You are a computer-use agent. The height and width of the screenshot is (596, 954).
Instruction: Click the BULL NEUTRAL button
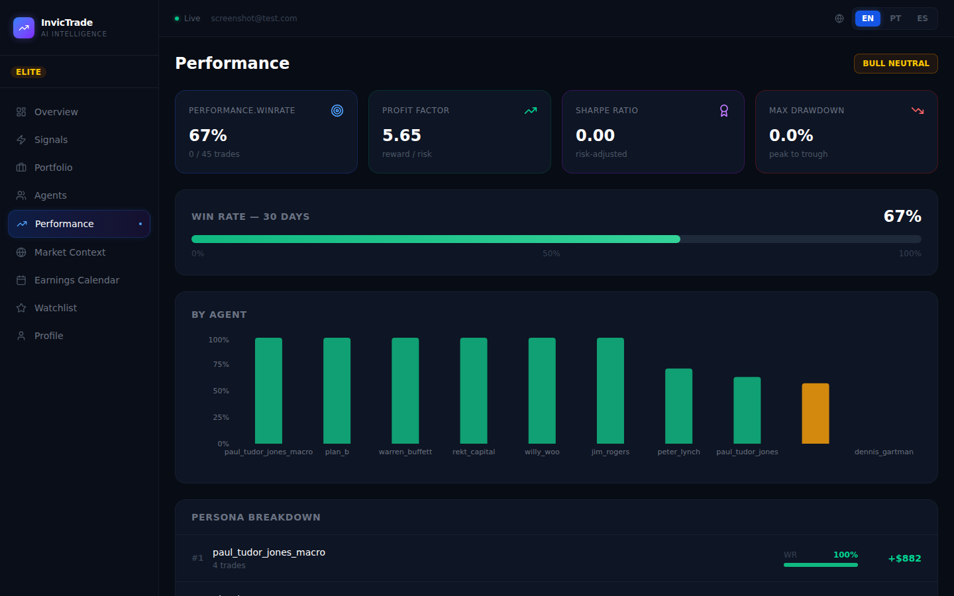[896, 63]
